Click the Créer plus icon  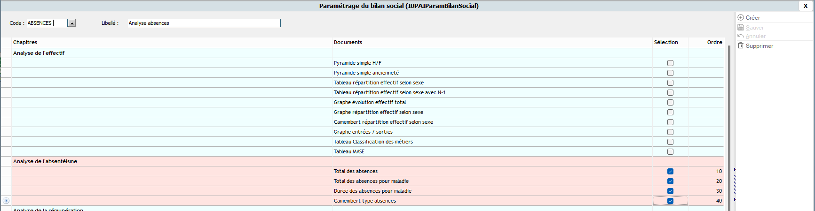[x=741, y=17]
